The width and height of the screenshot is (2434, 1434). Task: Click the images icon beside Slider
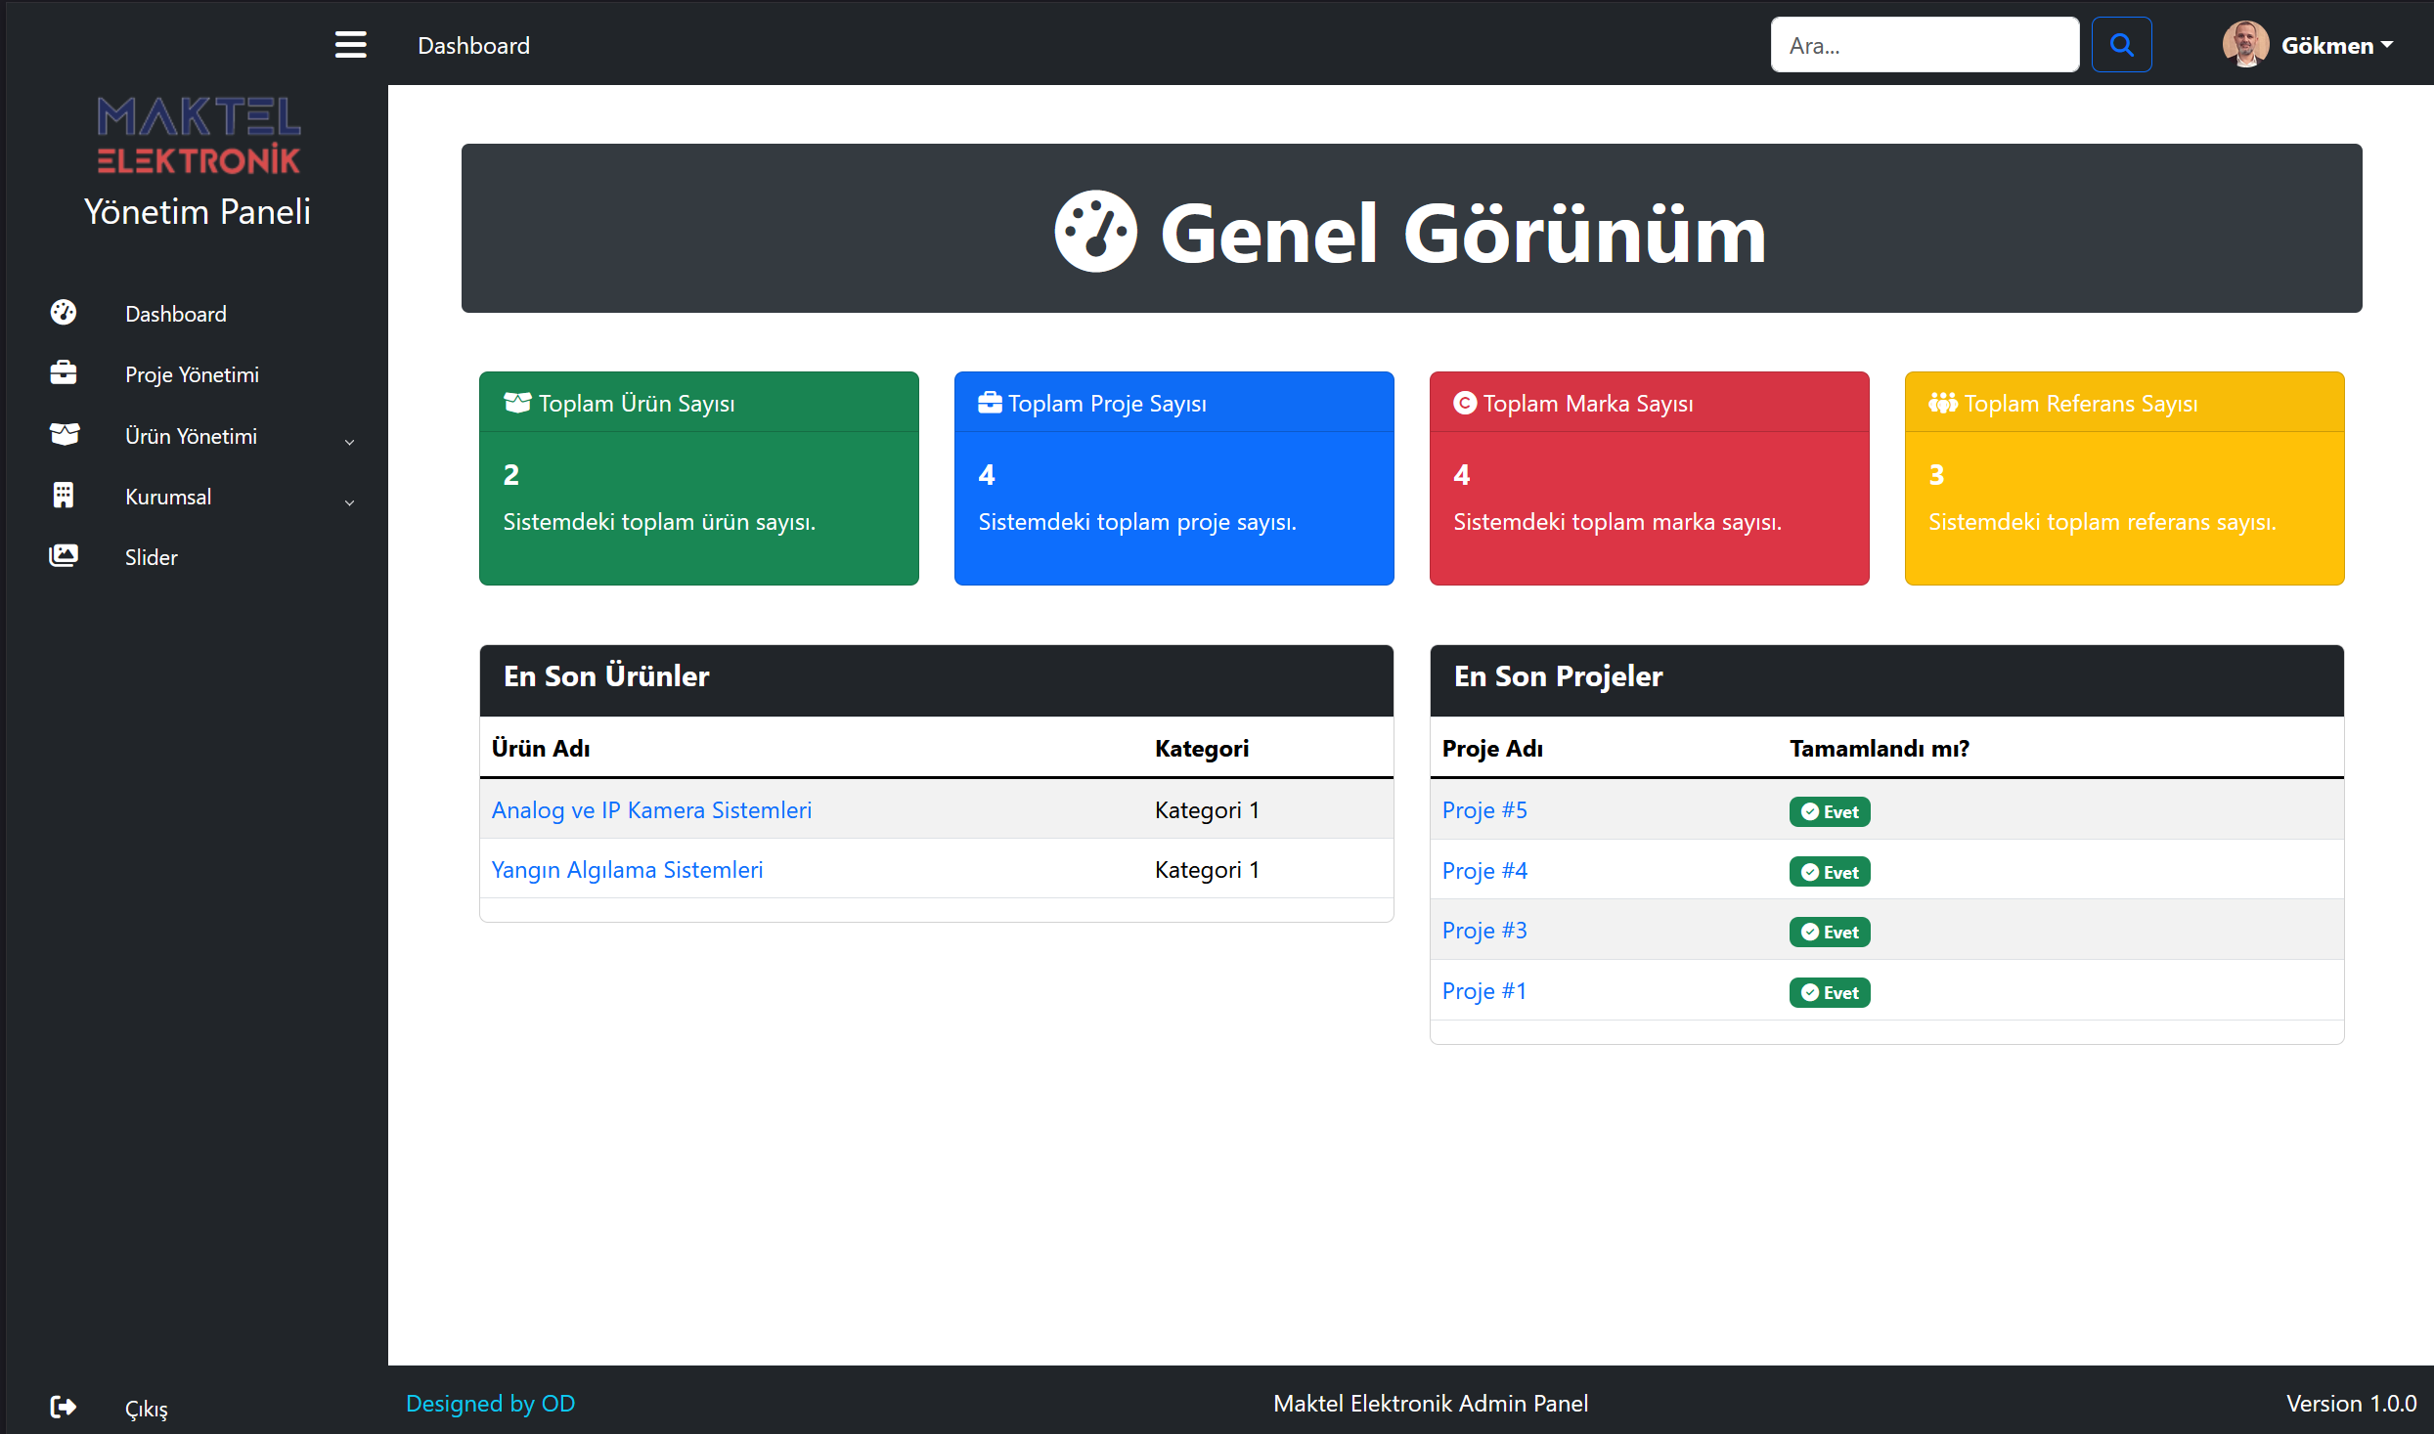click(x=64, y=556)
